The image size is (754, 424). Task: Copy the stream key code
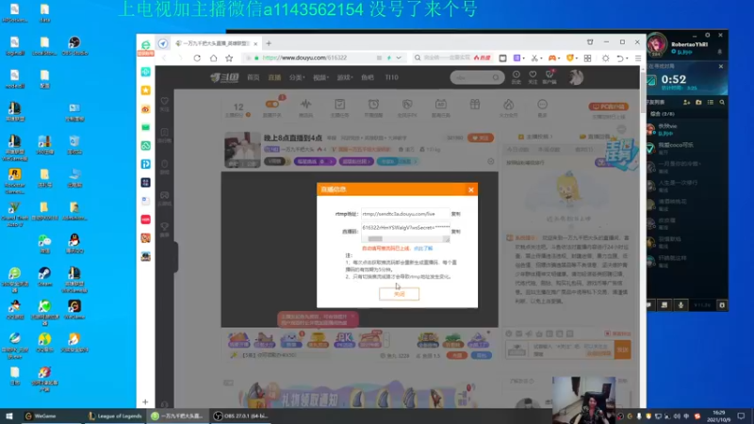click(456, 231)
